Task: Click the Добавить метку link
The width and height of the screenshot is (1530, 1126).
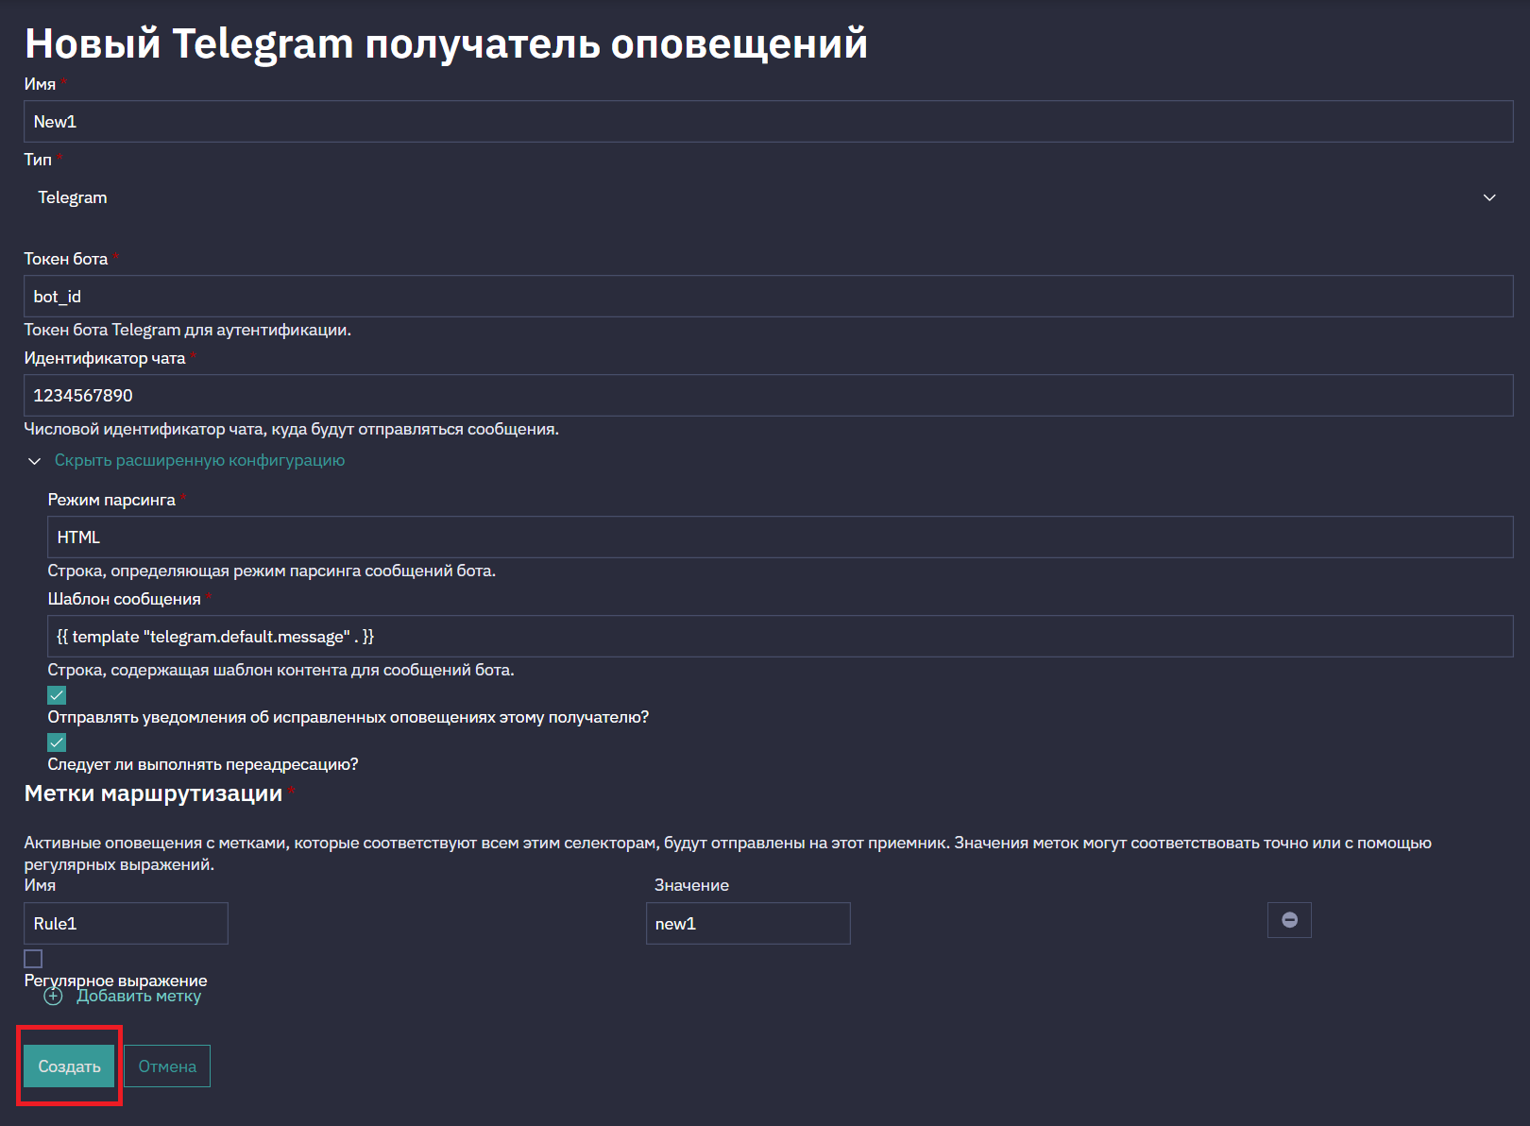Action: [x=139, y=996]
